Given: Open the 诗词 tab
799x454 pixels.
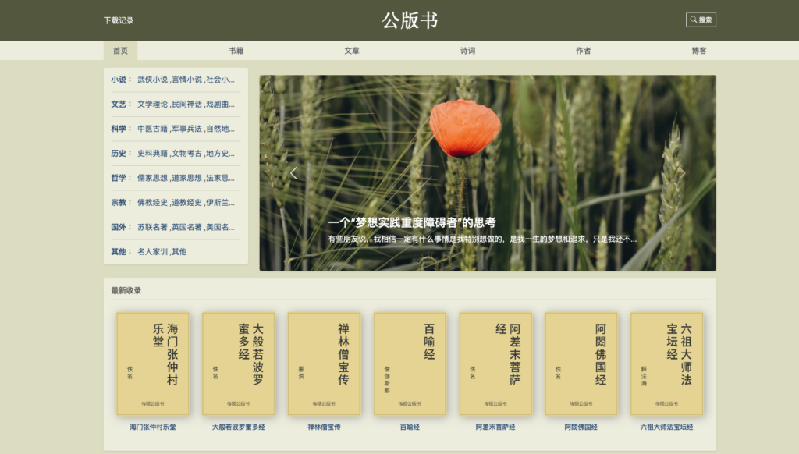Looking at the screenshot, I should (x=467, y=51).
